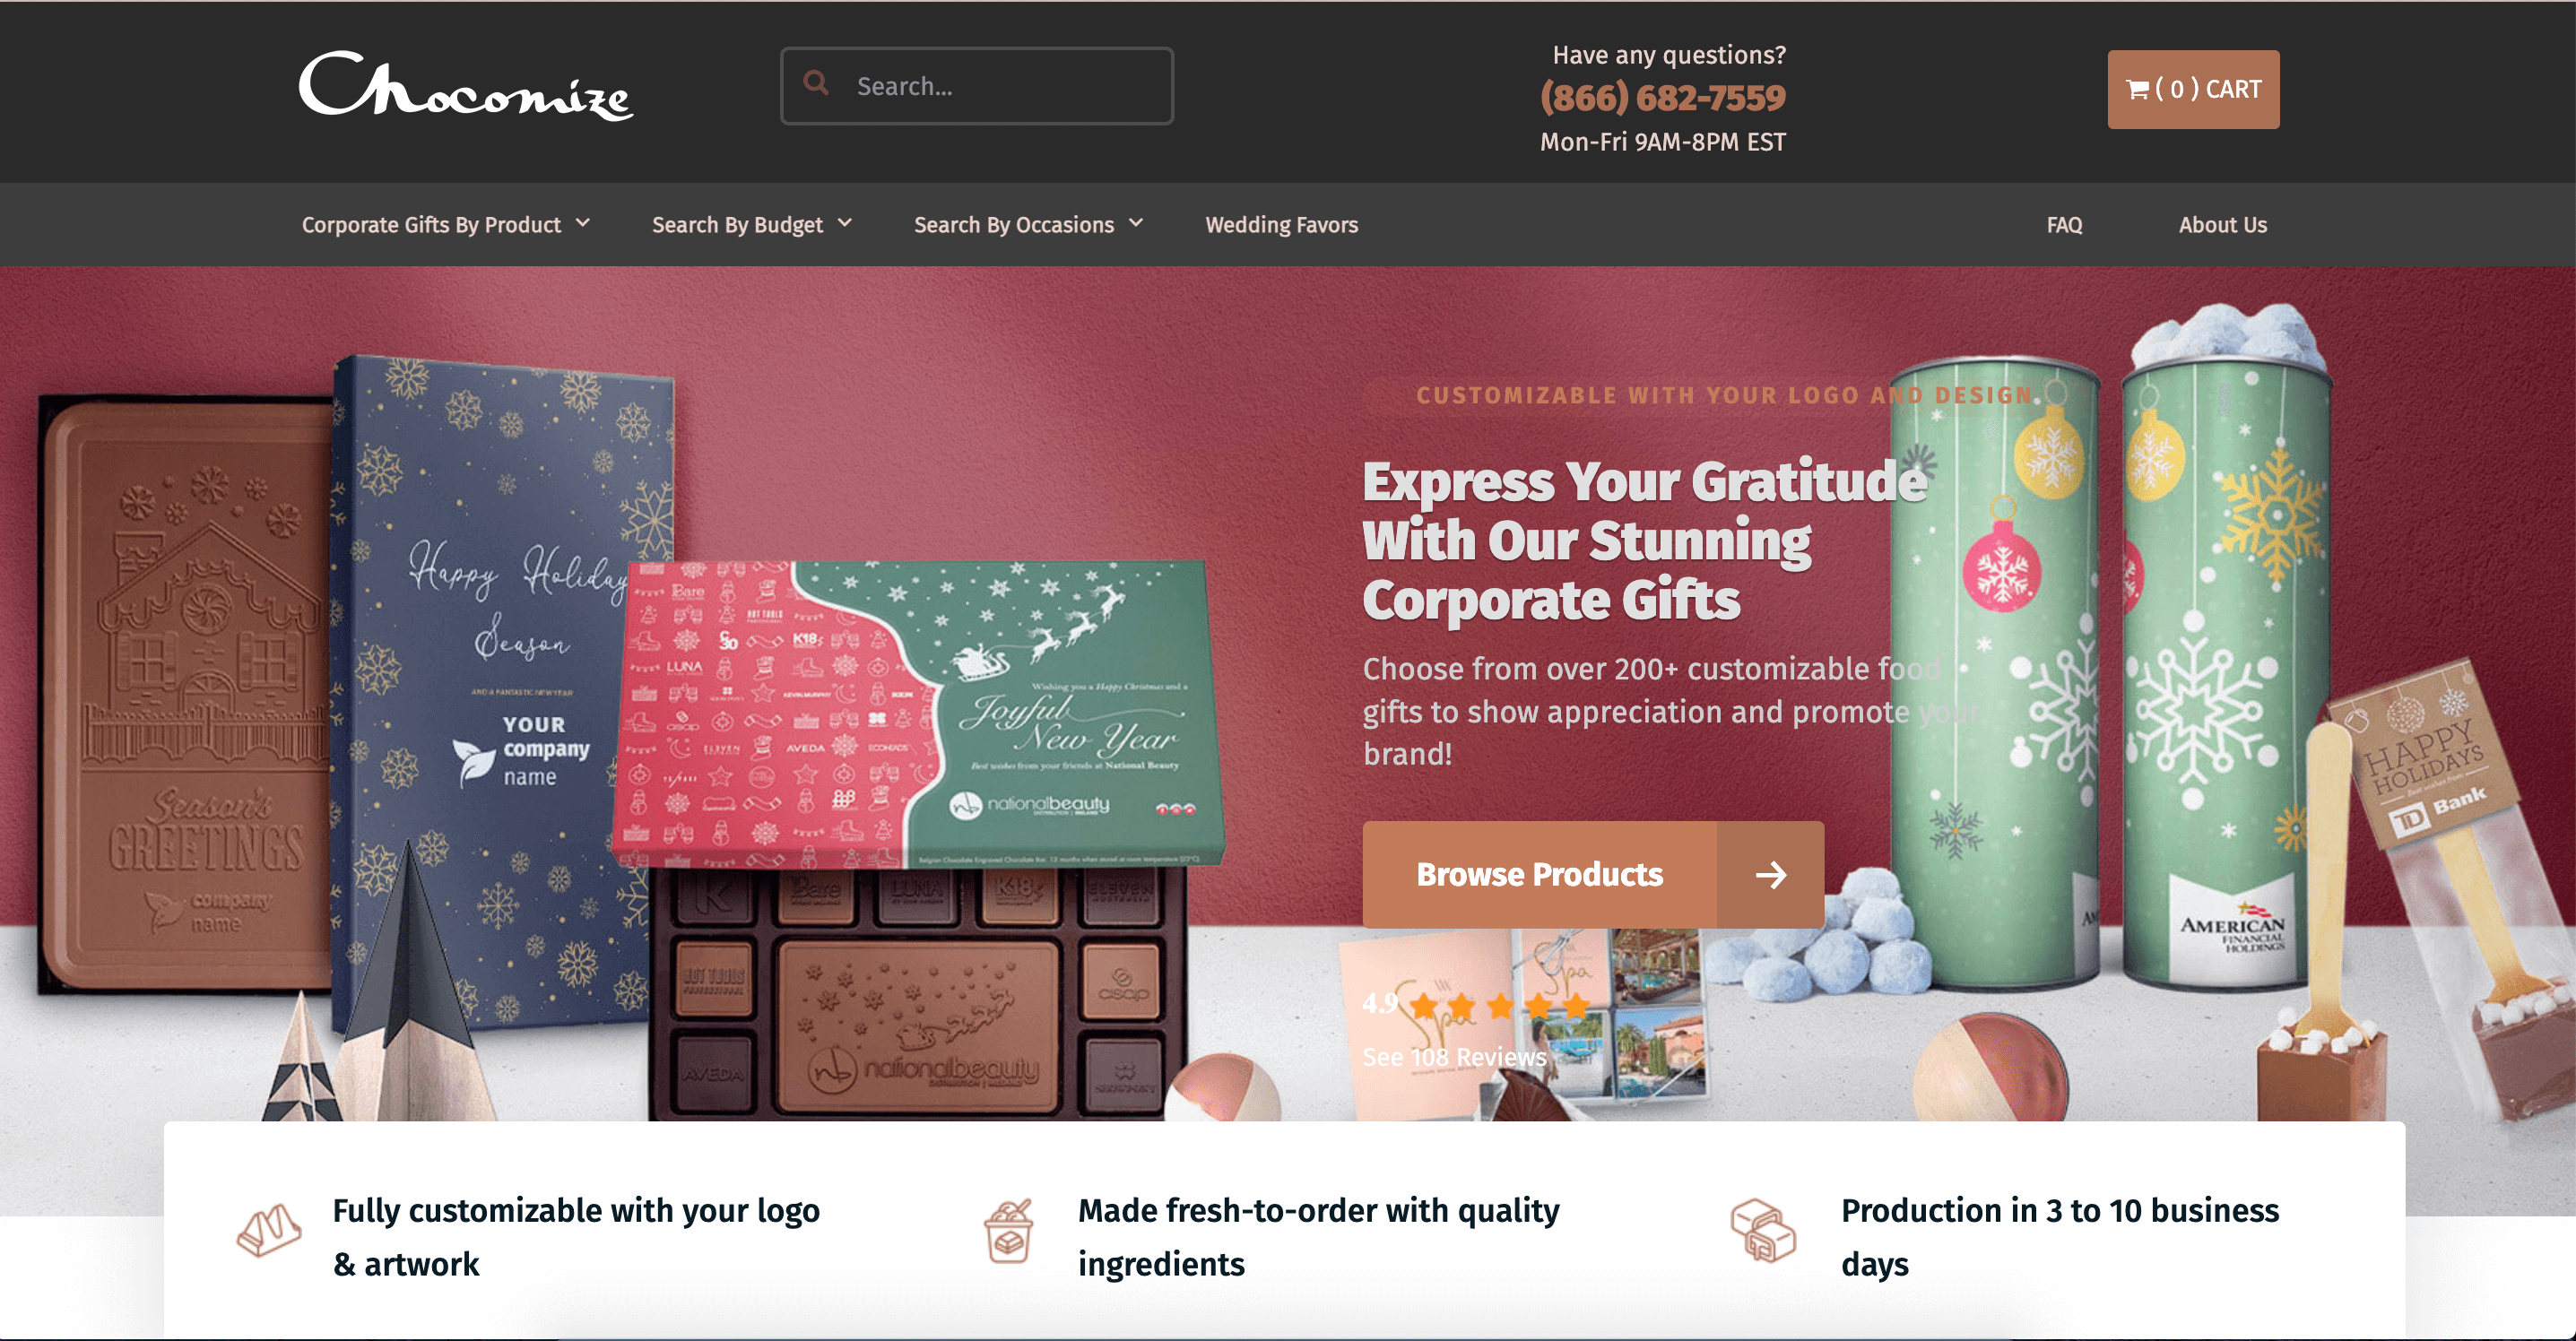The width and height of the screenshot is (2576, 1341).
Task: Open the Wedding Favors menu item
Action: coord(1281,225)
